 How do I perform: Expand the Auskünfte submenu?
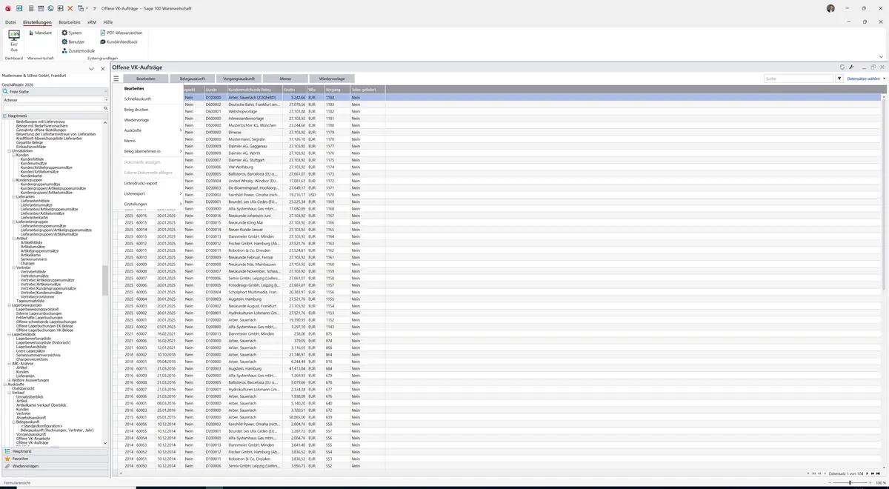(153, 130)
